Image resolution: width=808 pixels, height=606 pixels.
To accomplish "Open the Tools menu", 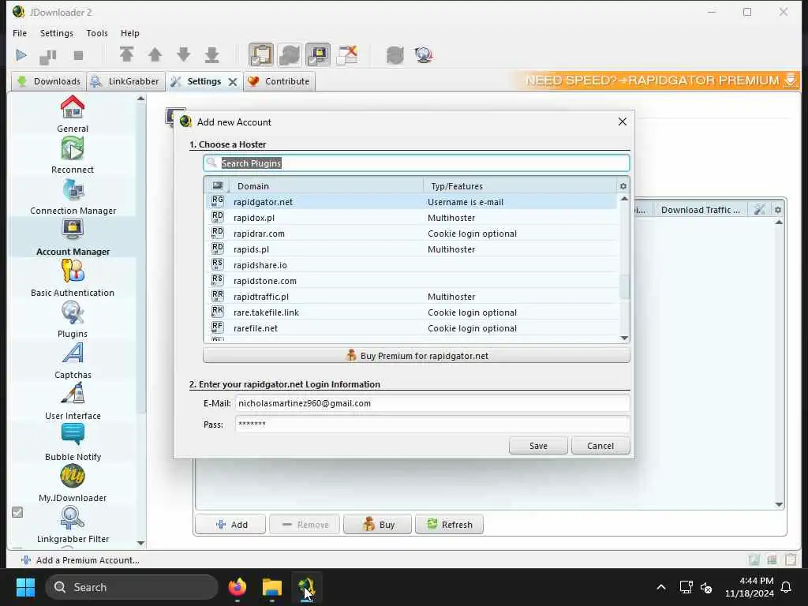I will [97, 33].
